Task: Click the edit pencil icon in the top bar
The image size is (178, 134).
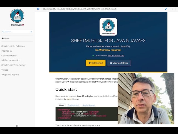Action: pyautogui.click(x=166, y=9)
